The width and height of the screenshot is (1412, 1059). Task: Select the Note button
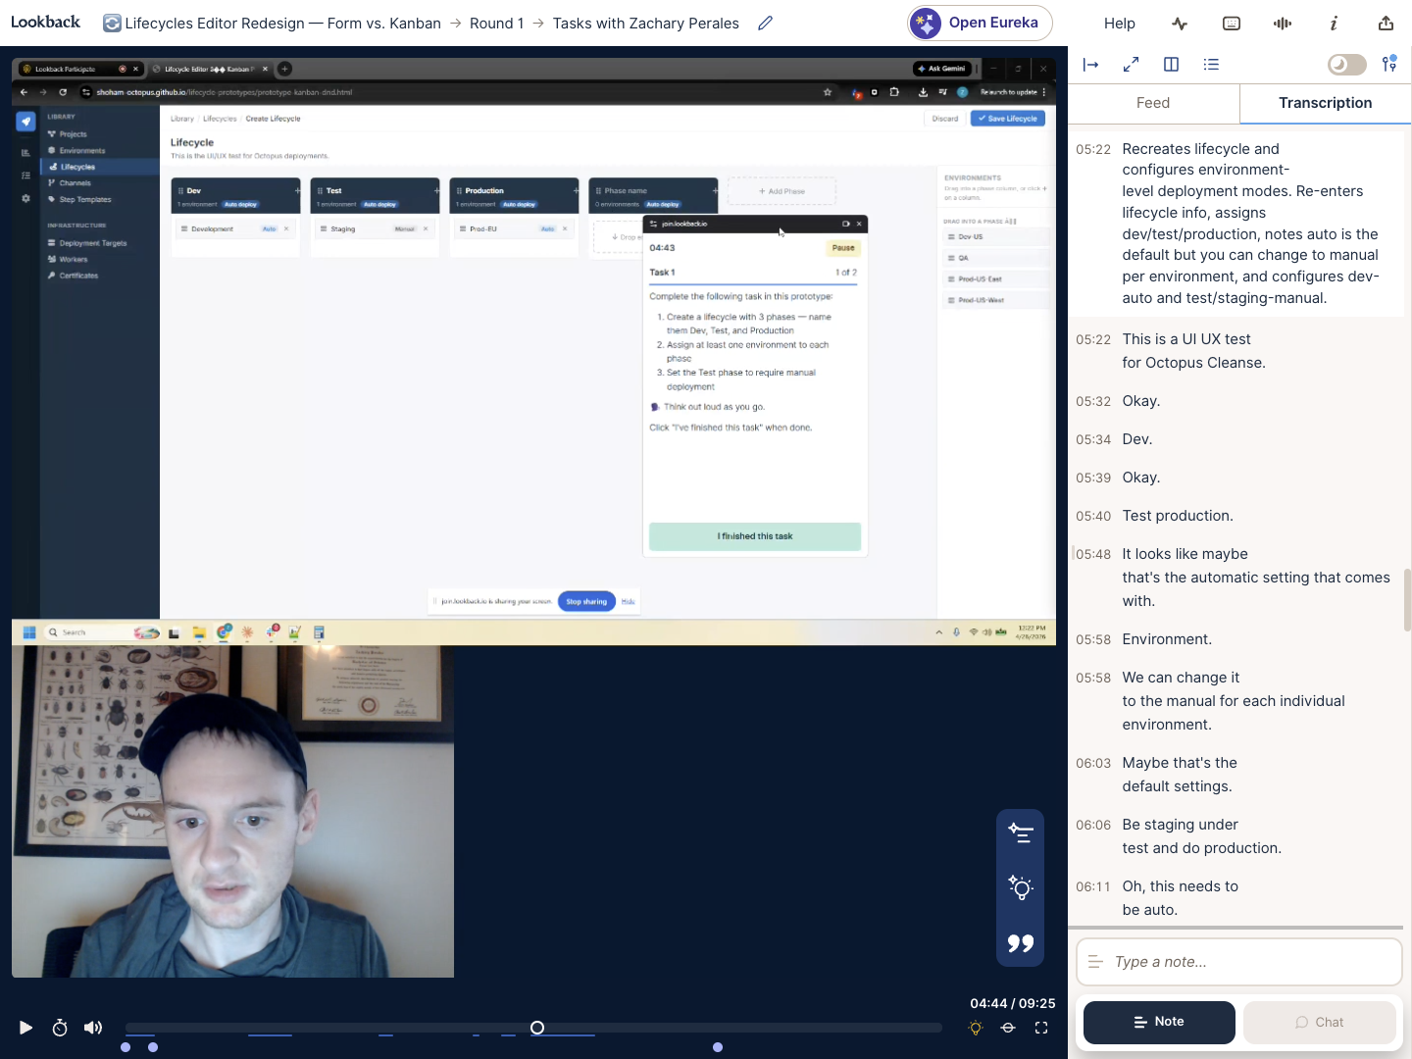pyautogui.click(x=1159, y=1022)
